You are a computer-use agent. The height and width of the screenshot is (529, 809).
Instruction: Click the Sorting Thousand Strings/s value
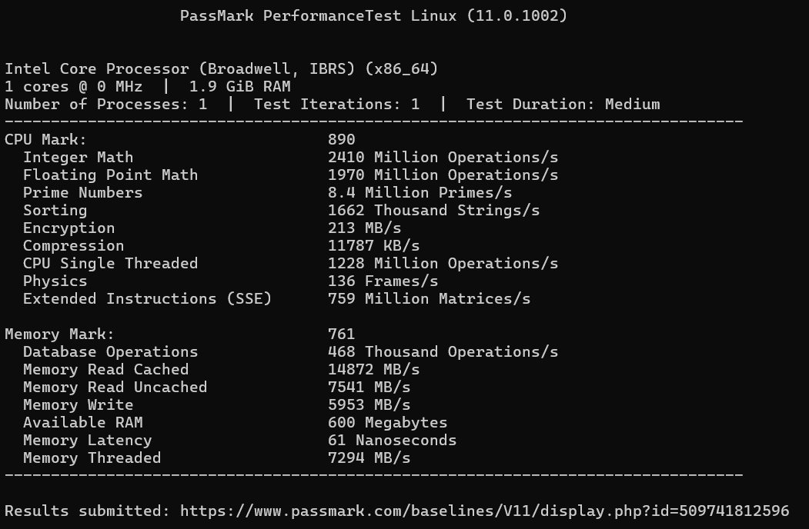point(434,211)
